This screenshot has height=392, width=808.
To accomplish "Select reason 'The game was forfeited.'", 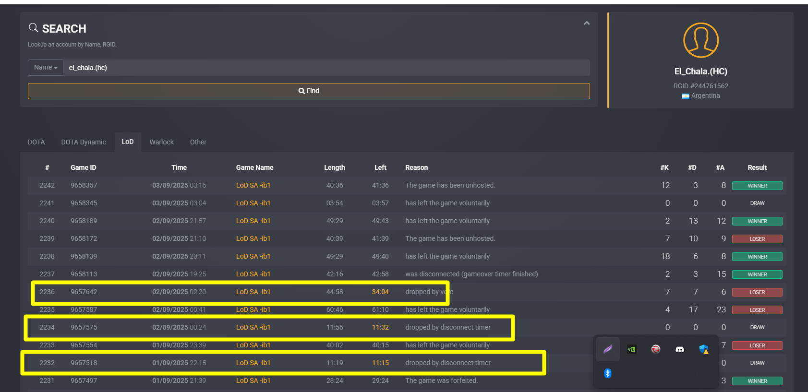I will [442, 380].
